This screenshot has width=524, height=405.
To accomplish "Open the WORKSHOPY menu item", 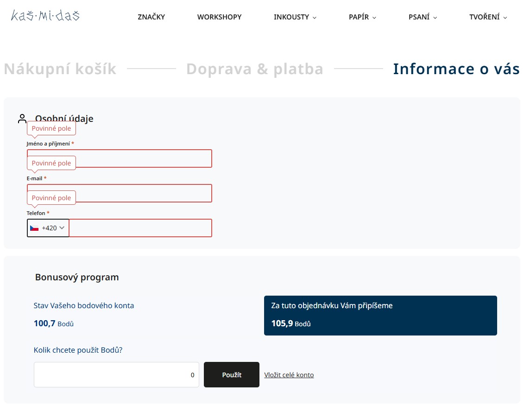I will (219, 17).
